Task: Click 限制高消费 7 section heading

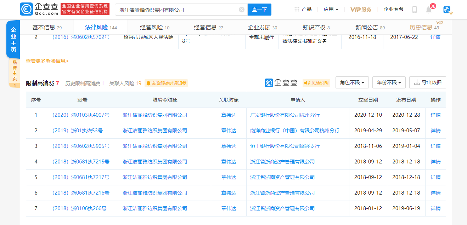Action: 42,83
